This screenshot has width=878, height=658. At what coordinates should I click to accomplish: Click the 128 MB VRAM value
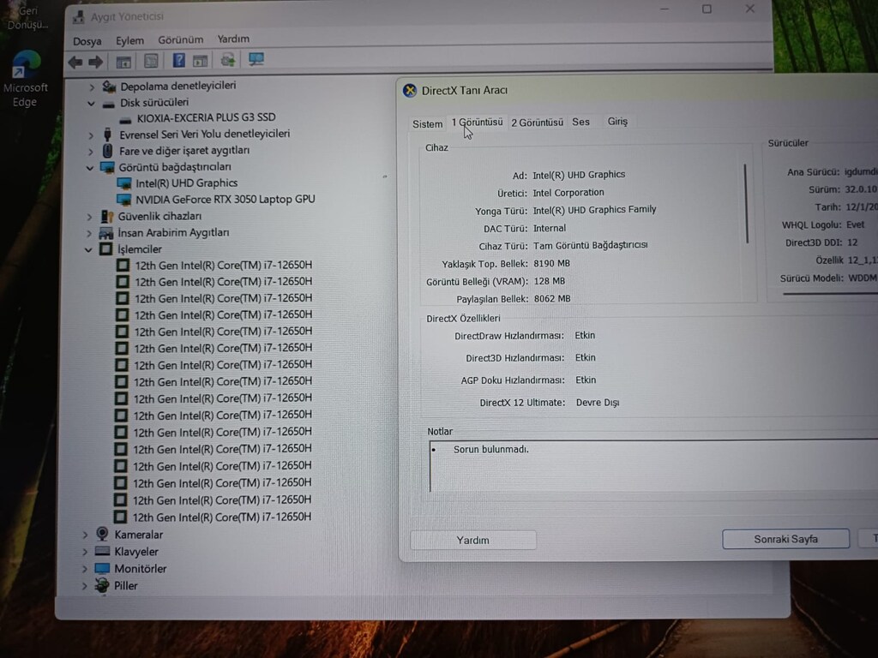pyautogui.click(x=550, y=281)
